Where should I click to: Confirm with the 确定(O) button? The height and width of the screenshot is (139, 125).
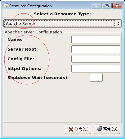(x=107, y=129)
